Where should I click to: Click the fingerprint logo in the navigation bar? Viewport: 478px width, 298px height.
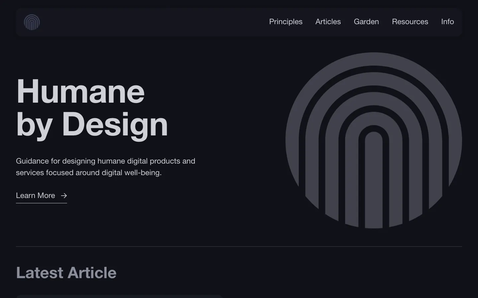click(x=32, y=22)
